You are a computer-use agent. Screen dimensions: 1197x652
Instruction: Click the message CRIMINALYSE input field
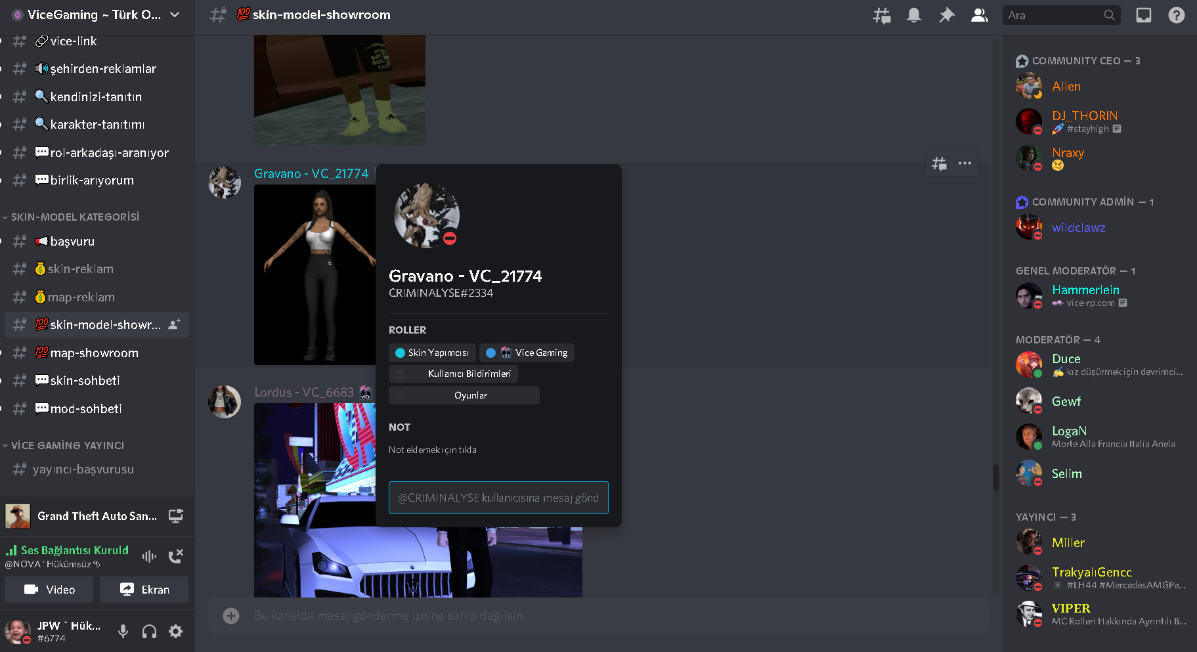pyautogui.click(x=498, y=498)
